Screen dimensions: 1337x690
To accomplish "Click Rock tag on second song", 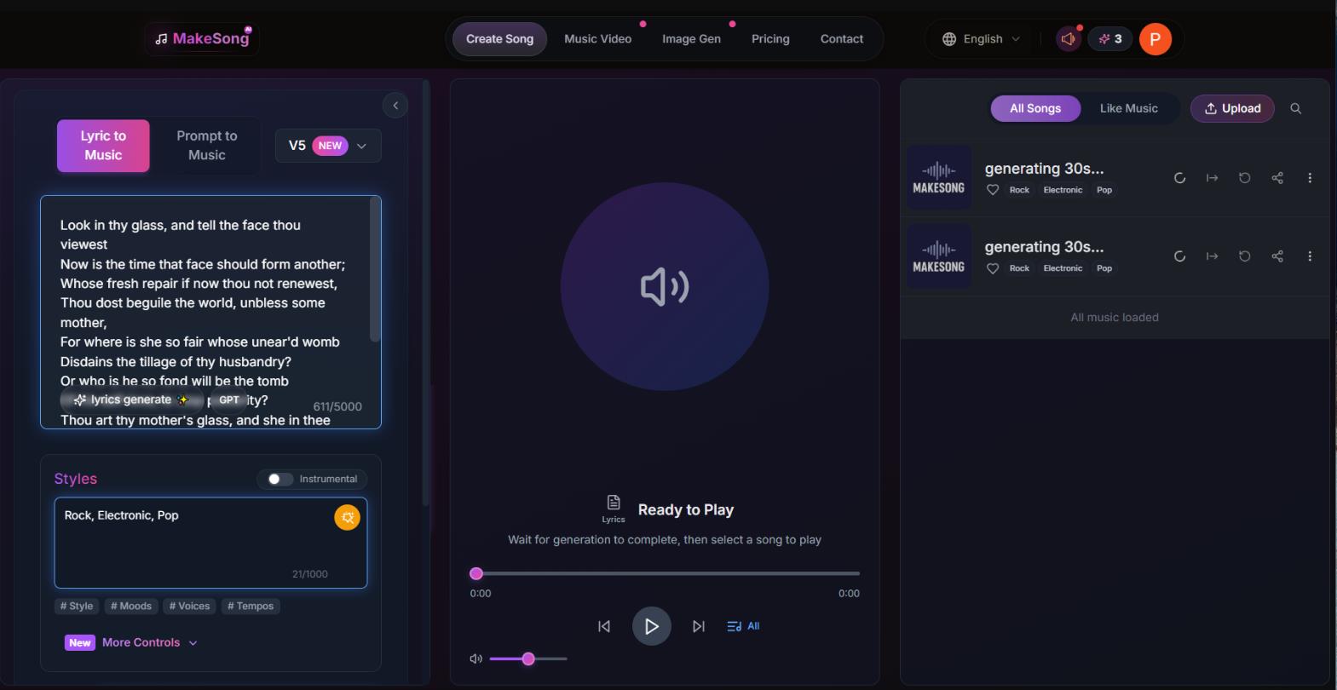I will point(1019,268).
